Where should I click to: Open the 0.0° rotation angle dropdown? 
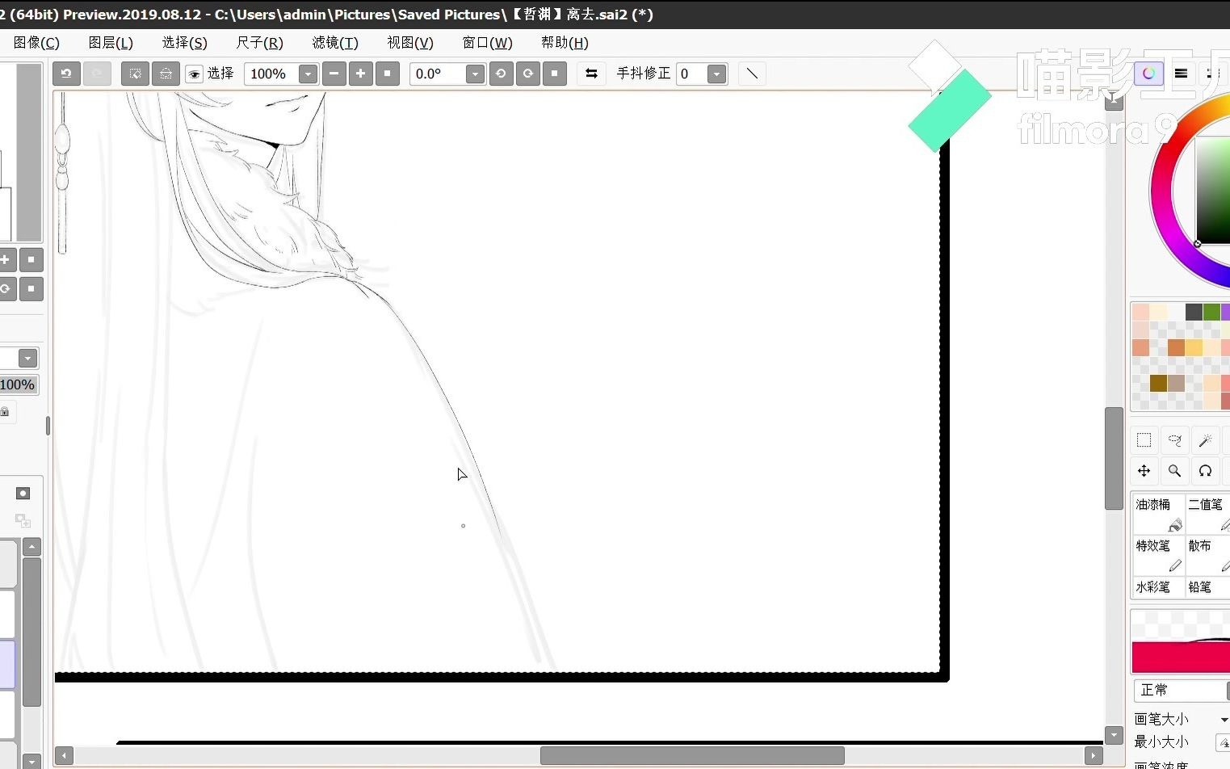tap(475, 74)
